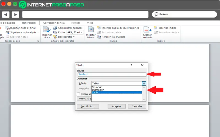The image size is (220, 137).
Task: Click the Estilo icon in Citas group
Action: (x=55, y=32)
